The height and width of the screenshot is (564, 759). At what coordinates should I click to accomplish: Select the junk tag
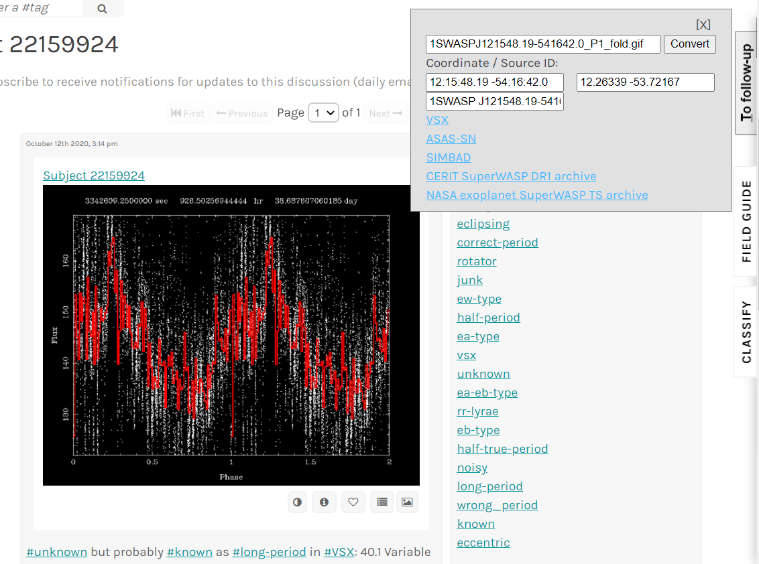tap(470, 280)
